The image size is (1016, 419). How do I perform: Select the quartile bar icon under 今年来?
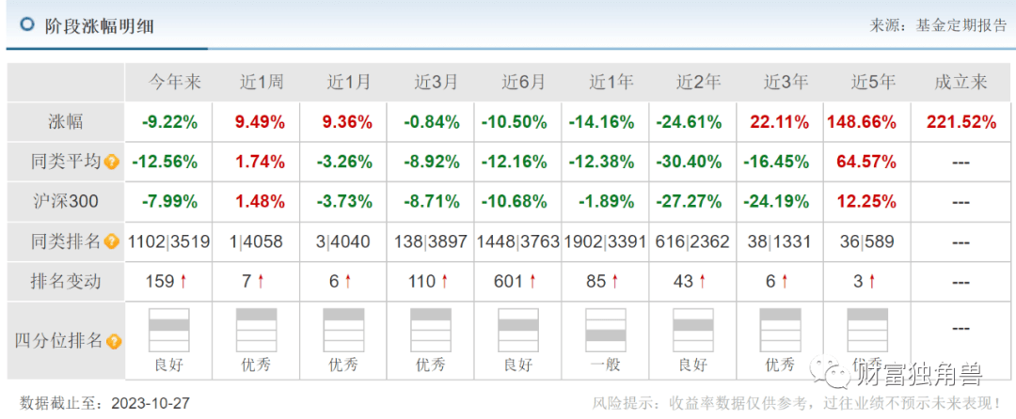[169, 330]
